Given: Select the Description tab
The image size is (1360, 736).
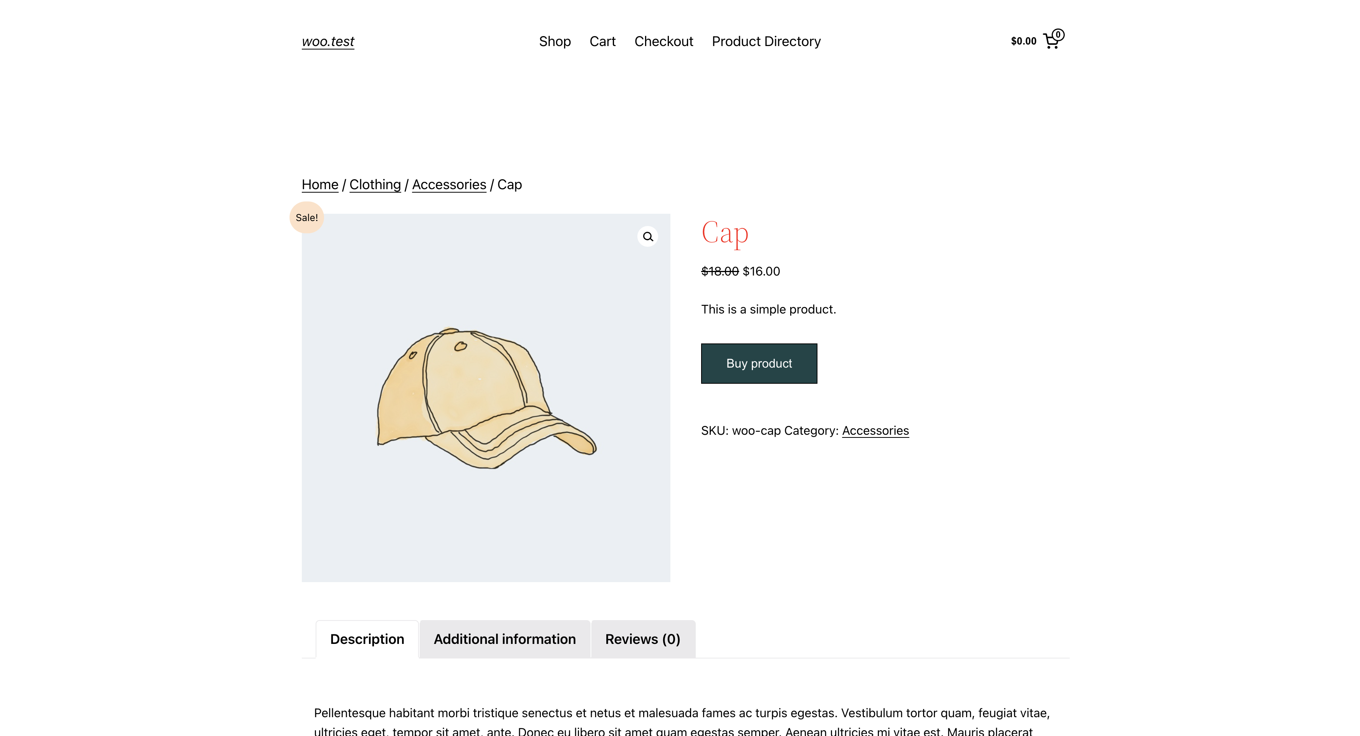Looking at the screenshot, I should point(367,639).
